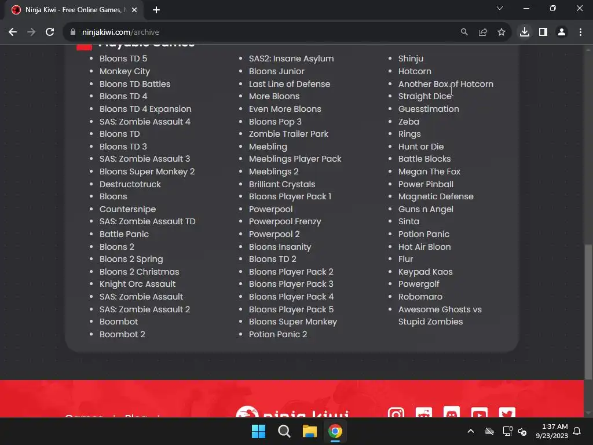Open Bloons TD Battles link

coord(135,84)
